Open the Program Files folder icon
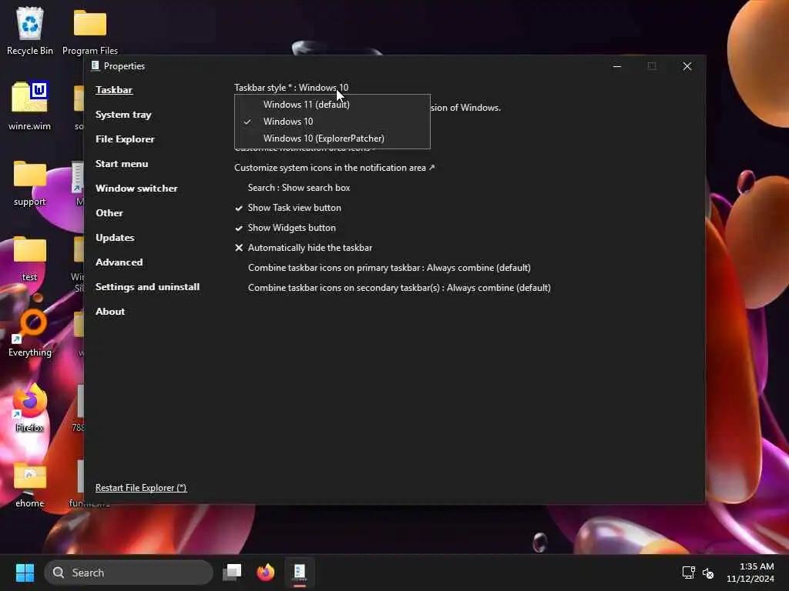The height and width of the screenshot is (591, 789). click(90, 31)
